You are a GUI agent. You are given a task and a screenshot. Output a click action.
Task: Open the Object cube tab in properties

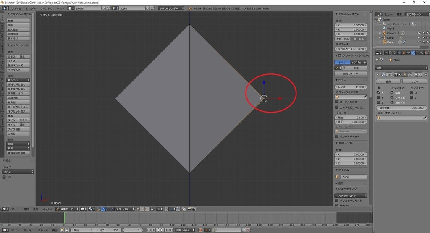pyautogui.click(x=404, y=52)
